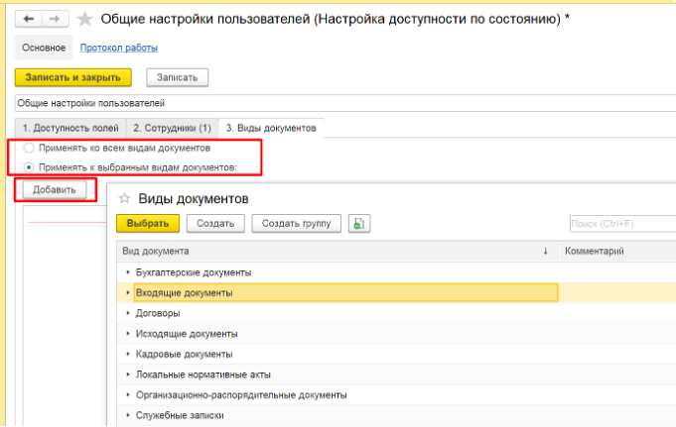Screen dimensions: 676x427
Task: Add settings form to favorites star
Action: (85, 19)
